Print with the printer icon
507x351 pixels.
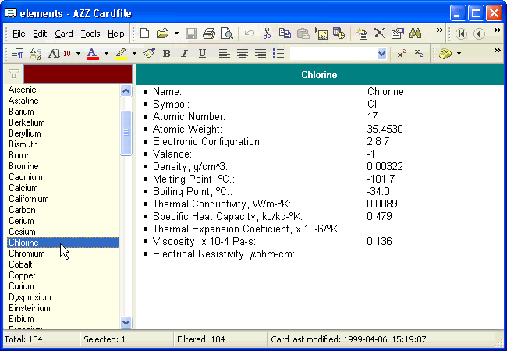coord(209,34)
